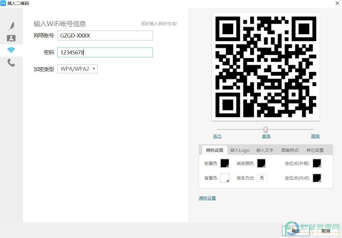Image resolution: width=342 pixels, height=238 pixels.
Task: Click the WPS logo in title bar
Action: [x=3, y=3]
